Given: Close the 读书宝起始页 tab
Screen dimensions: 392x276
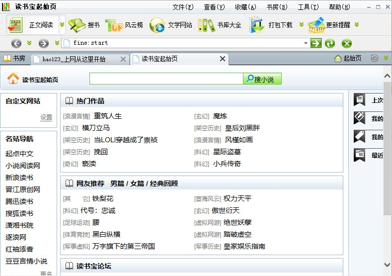Looking at the screenshot, I should (223, 59).
